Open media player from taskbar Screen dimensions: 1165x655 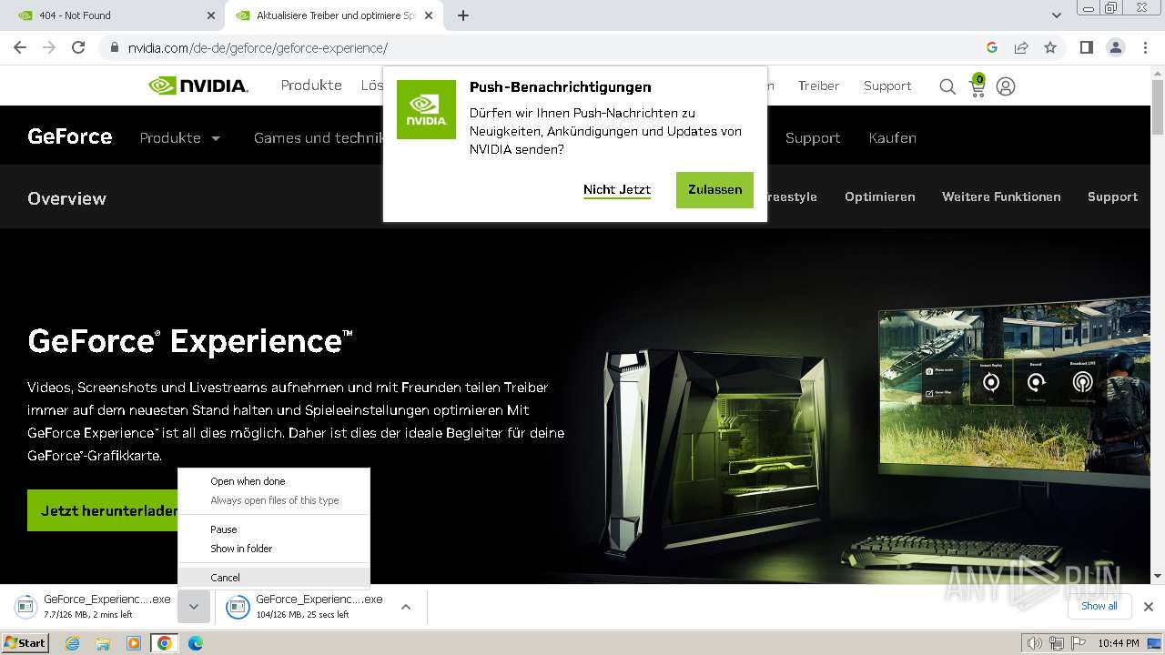[x=134, y=643]
